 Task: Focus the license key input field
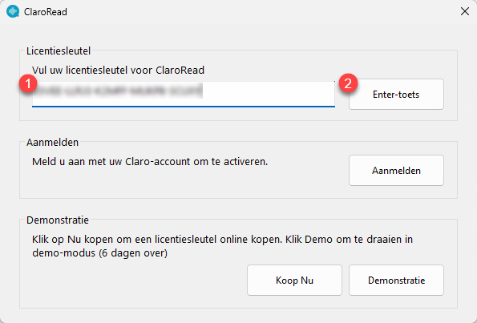coord(184,94)
